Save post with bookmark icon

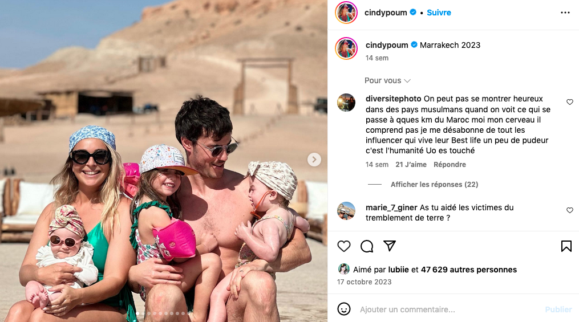pos(566,246)
